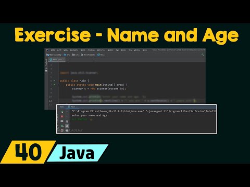Image resolution: width=250 pixels, height=187 pixels.
Task: Open the Analyze menu
Action: 91,50
